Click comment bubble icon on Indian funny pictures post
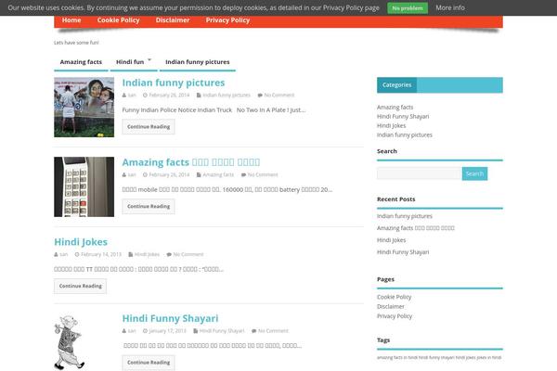 coord(260,96)
